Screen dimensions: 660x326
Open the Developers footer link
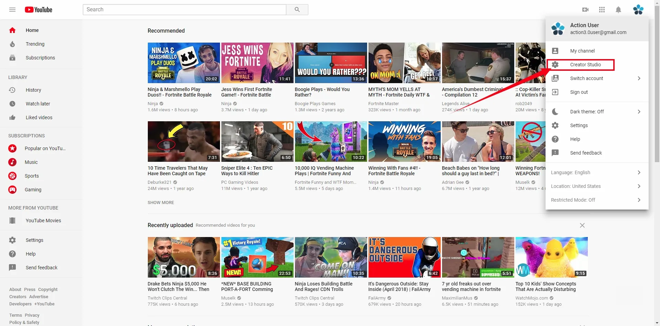[20, 304]
